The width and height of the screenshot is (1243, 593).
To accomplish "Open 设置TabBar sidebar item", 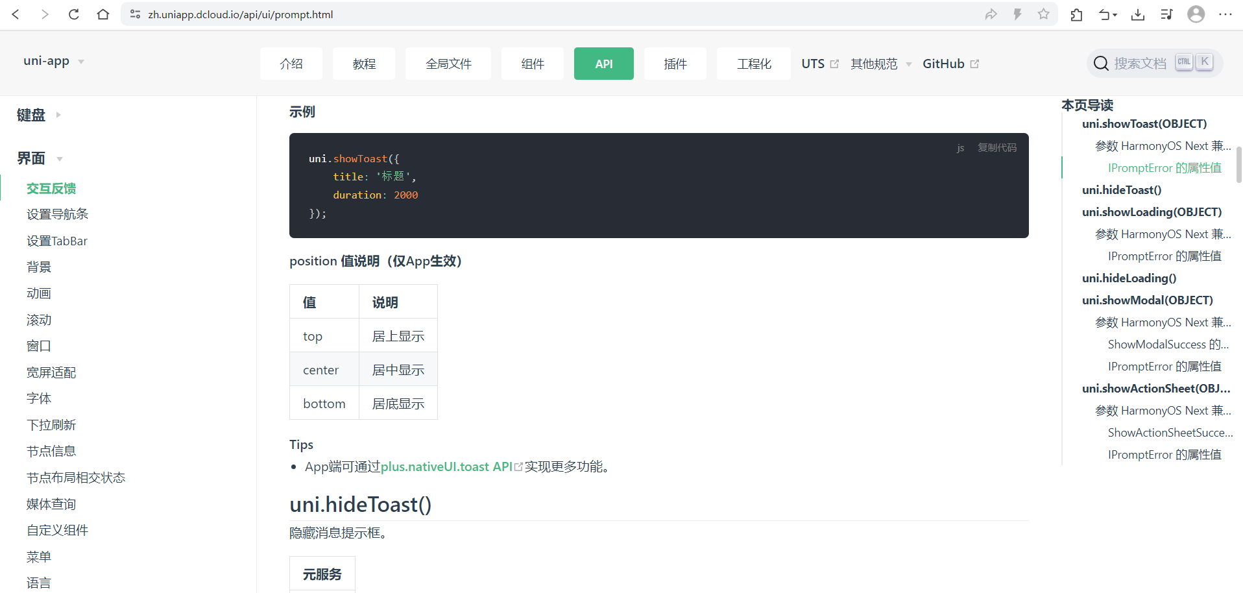I will pos(57,241).
